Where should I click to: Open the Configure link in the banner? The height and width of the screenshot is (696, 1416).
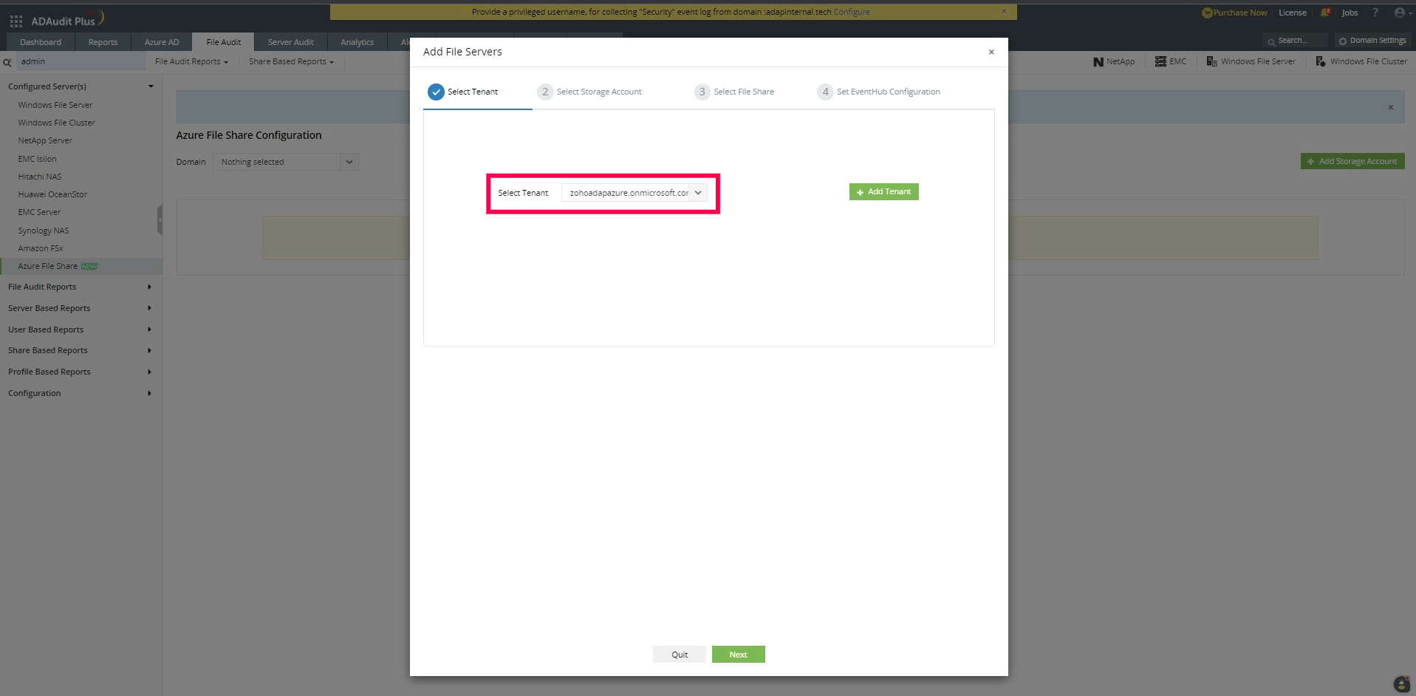pyautogui.click(x=852, y=12)
